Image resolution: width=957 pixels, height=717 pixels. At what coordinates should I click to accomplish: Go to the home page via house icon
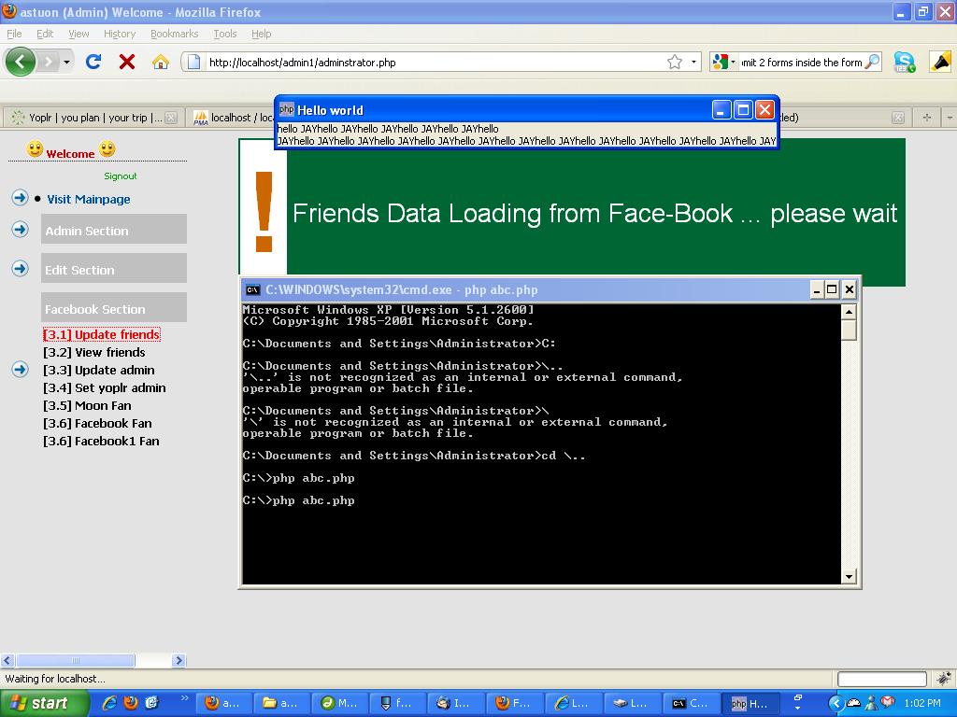click(161, 62)
